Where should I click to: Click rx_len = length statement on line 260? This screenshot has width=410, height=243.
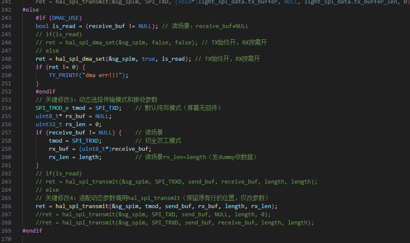[x=75, y=157]
